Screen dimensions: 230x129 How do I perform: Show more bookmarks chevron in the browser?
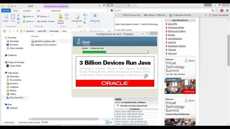[206, 15]
